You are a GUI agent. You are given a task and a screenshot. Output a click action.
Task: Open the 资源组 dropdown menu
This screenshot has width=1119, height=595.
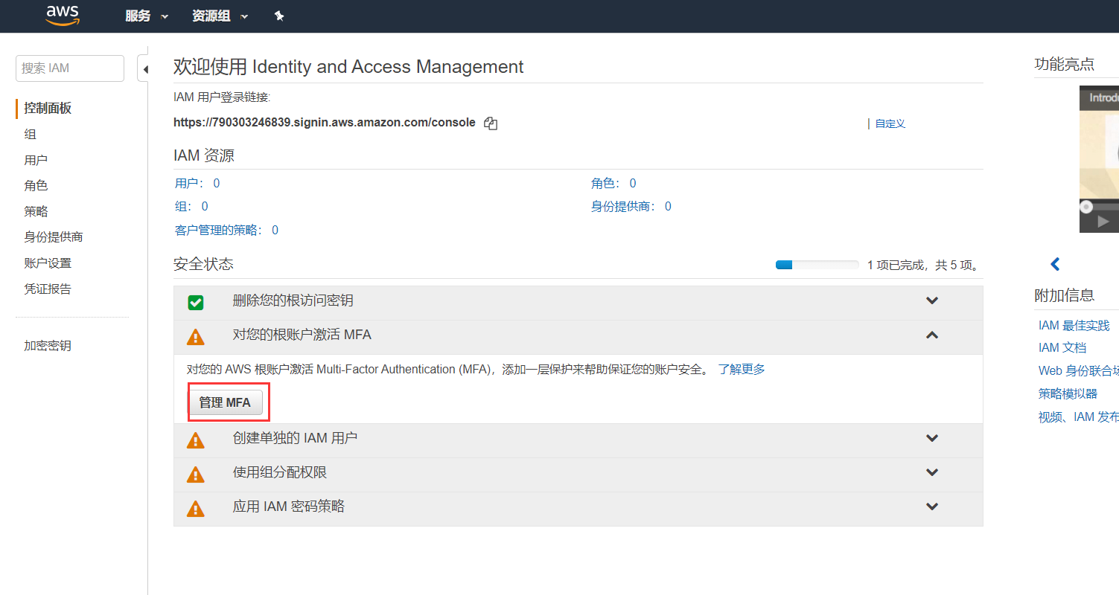click(220, 16)
